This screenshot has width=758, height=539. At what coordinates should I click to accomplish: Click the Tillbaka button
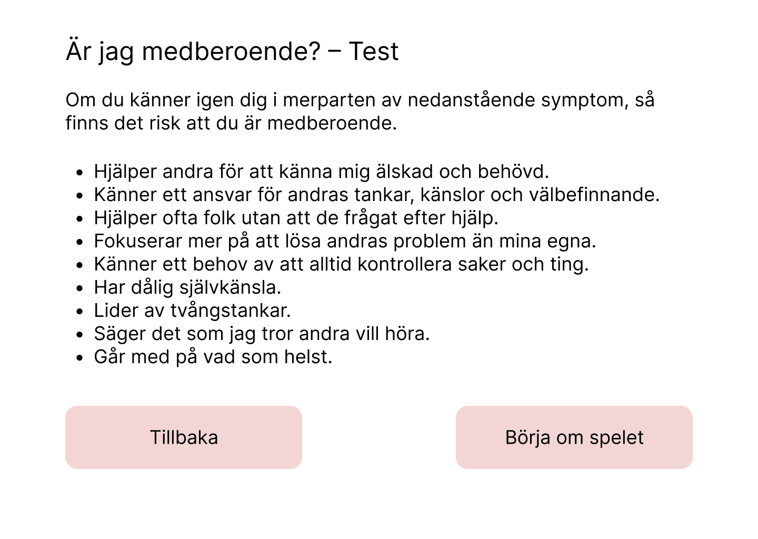coord(184,437)
